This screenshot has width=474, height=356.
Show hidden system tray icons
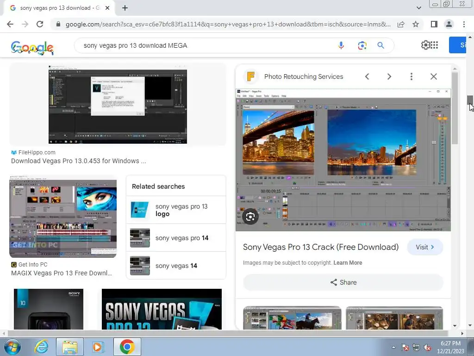click(x=393, y=347)
